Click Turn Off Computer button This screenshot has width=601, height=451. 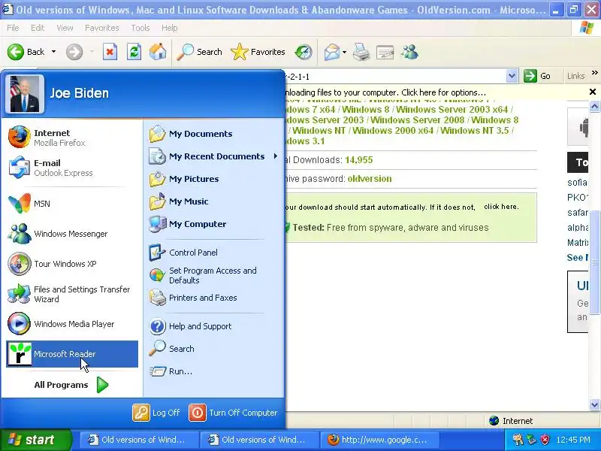(x=233, y=413)
